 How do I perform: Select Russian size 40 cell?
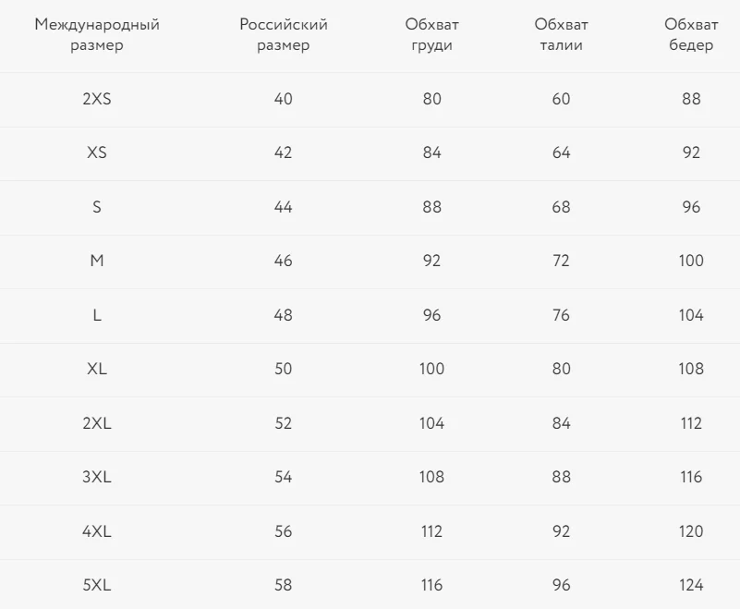pyautogui.click(x=284, y=99)
